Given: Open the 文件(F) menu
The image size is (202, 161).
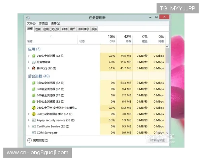Looking at the screenshot, I should [x=31, y=23].
